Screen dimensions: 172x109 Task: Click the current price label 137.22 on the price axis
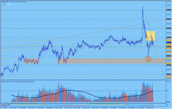[x=169, y=42]
